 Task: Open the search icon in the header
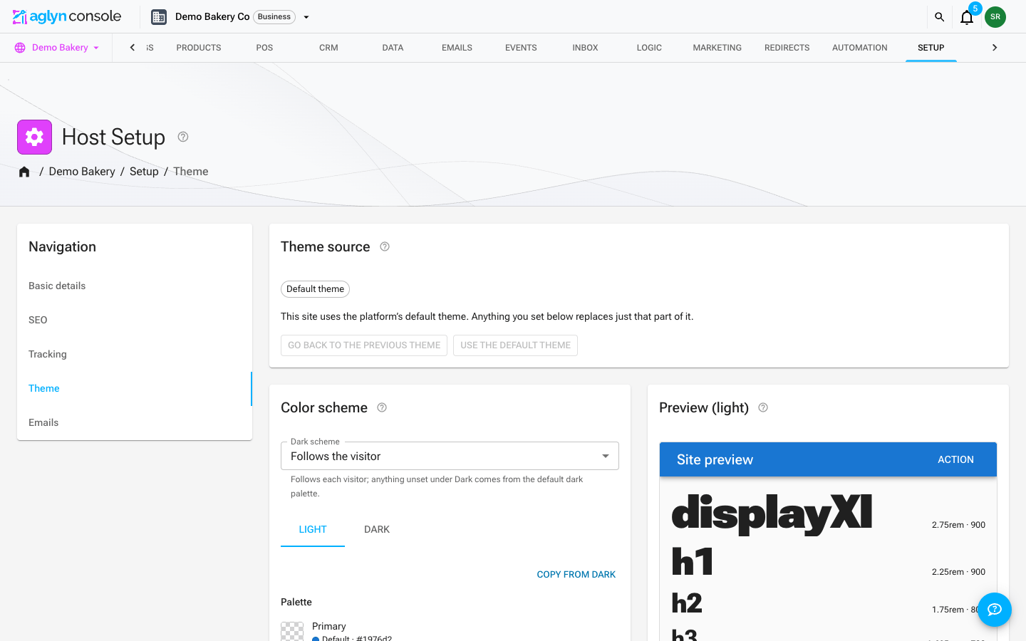[x=939, y=17]
